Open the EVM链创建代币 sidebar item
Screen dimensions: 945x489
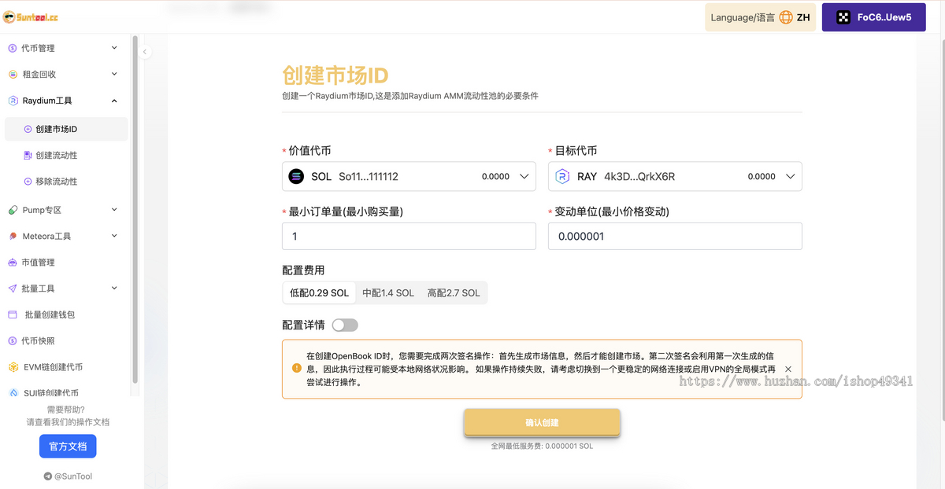tap(66, 367)
